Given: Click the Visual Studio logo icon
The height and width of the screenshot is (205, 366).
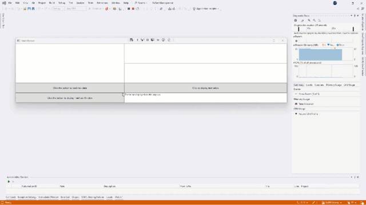Looking at the screenshot, I should 4,3.
